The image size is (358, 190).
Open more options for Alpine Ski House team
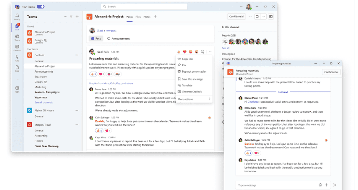coord(77,110)
